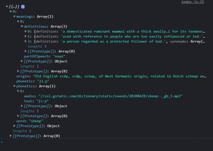Expand [[Prototype]]: Object below the word property
Image resolution: width=213 pixels, height=151 pixels.
pos(14,126)
